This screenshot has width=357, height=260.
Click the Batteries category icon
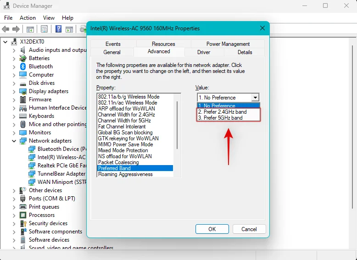tap(23, 58)
